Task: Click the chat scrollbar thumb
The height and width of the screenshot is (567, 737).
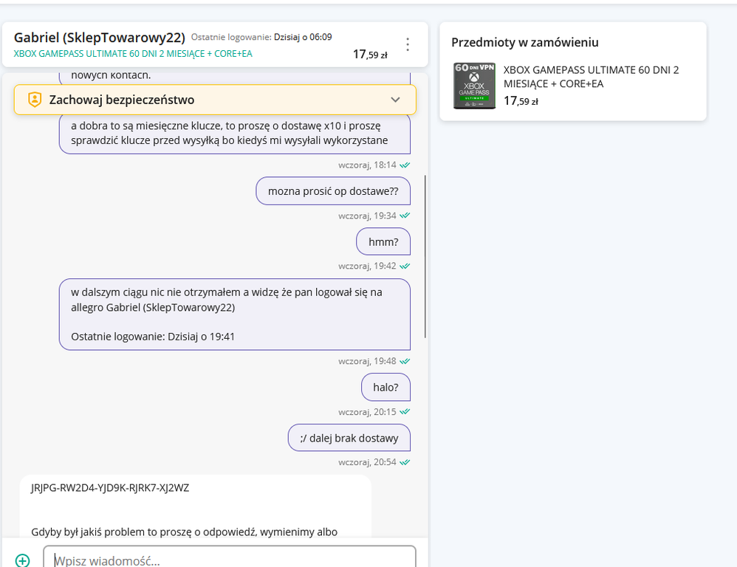Action: (425, 256)
